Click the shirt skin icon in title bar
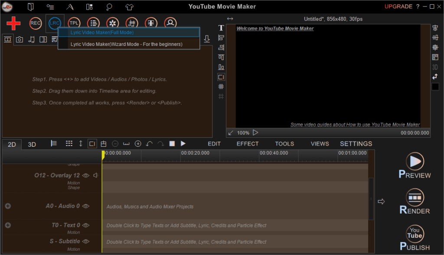The width and height of the screenshot is (444, 255). coord(129,7)
